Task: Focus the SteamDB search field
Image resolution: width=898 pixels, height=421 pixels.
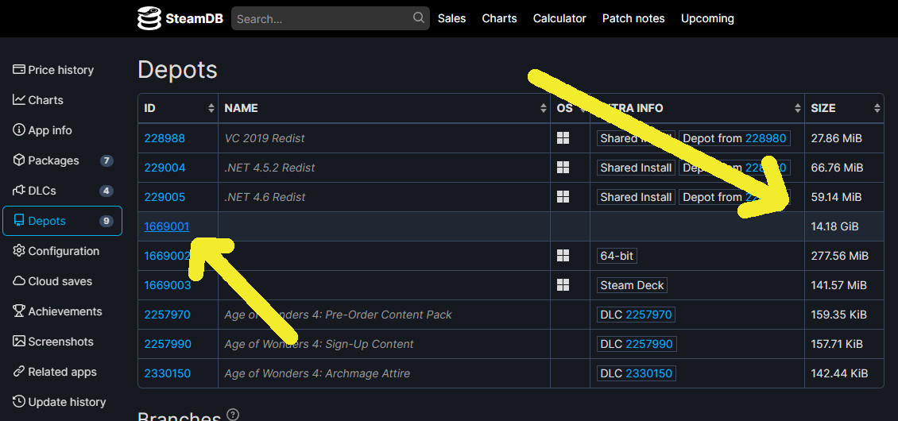Action: 322,18
